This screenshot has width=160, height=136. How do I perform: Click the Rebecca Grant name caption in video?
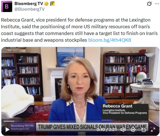(x=117, y=106)
